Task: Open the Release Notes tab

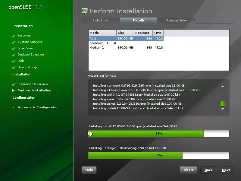Action: coord(177,20)
